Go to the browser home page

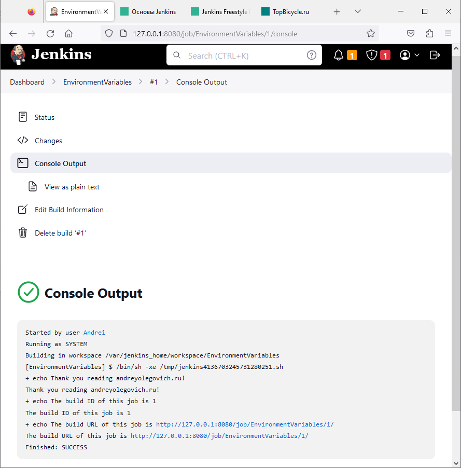tap(68, 33)
